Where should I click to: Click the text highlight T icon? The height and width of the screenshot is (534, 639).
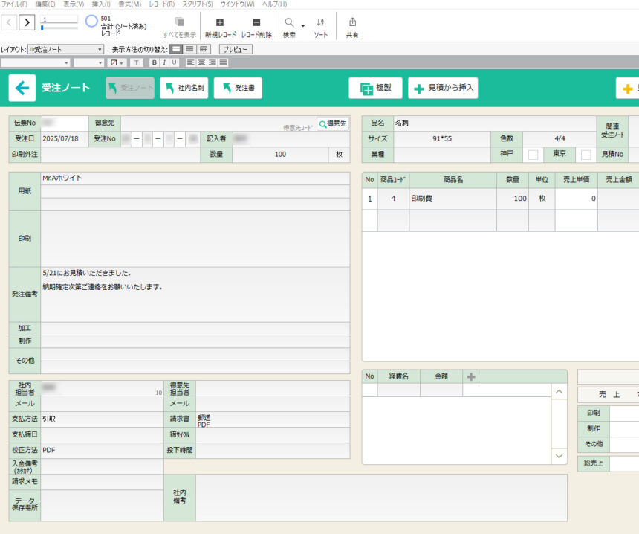point(137,62)
